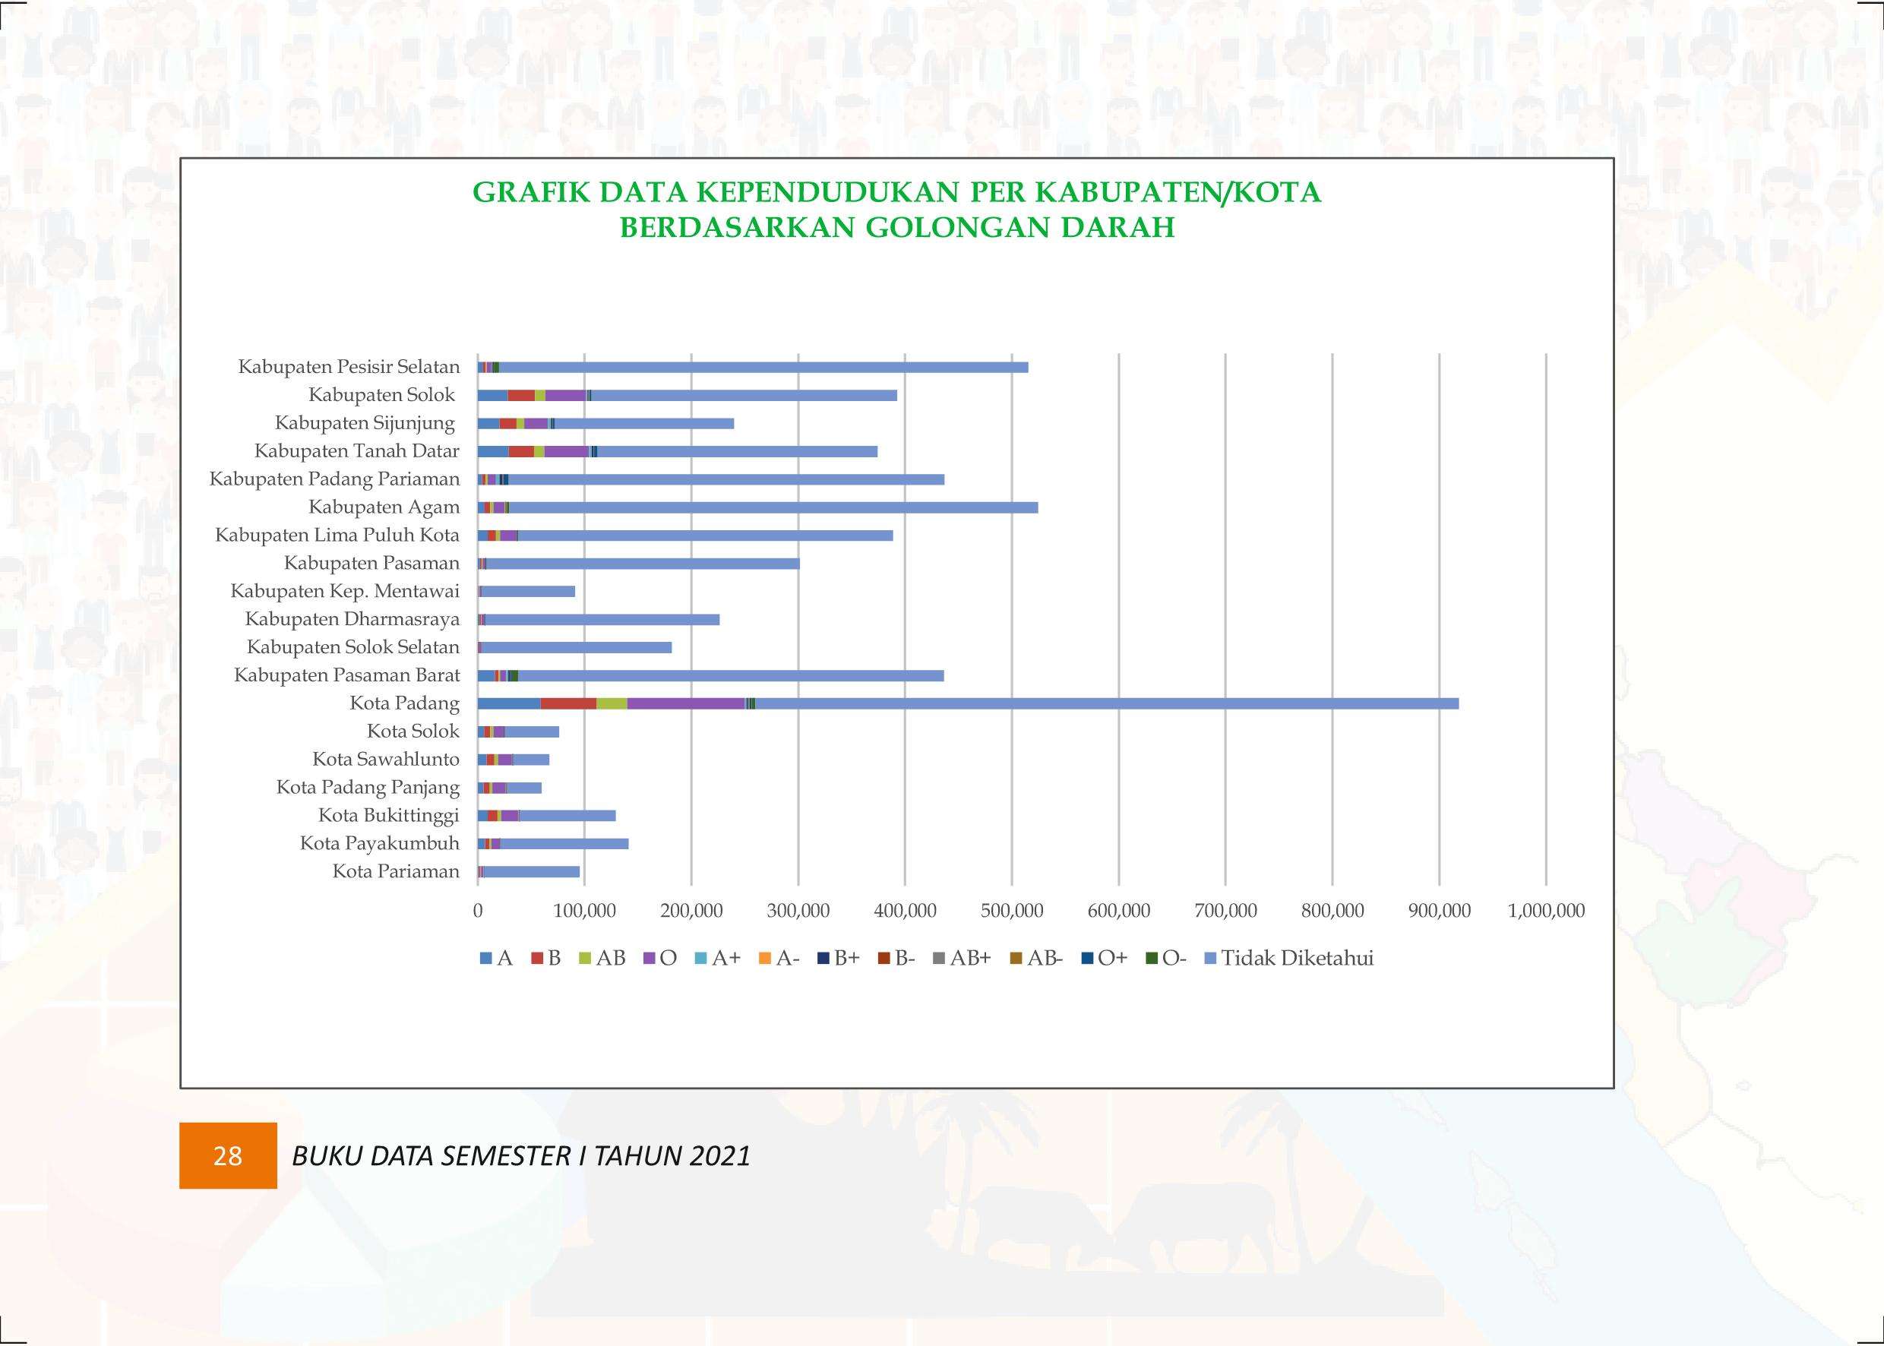Image resolution: width=1884 pixels, height=1346 pixels.
Task: Click the 'Kabupaten Sijunjung' label
Action: pos(365,424)
